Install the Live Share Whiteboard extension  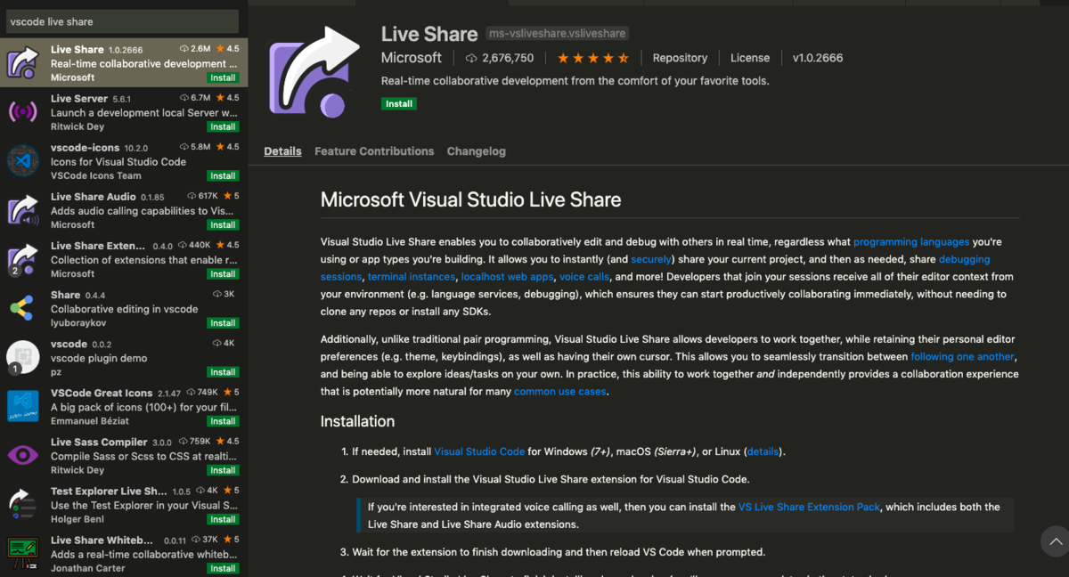pyautogui.click(x=223, y=568)
